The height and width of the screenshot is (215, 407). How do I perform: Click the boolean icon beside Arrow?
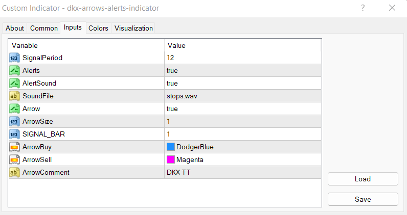coord(14,109)
